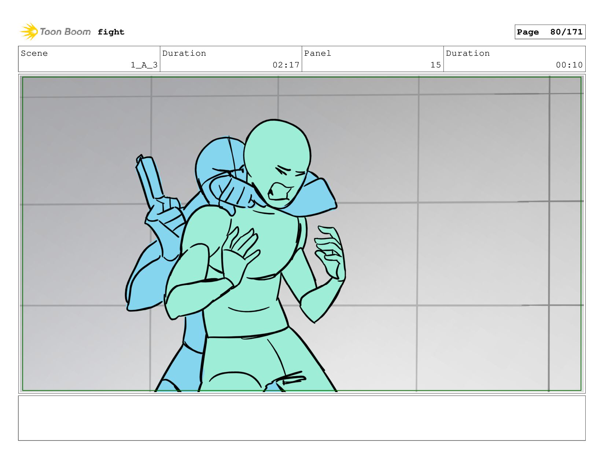Click the Page 80/171 indicator box
Screen dimensions: 604x468
tap(550, 32)
